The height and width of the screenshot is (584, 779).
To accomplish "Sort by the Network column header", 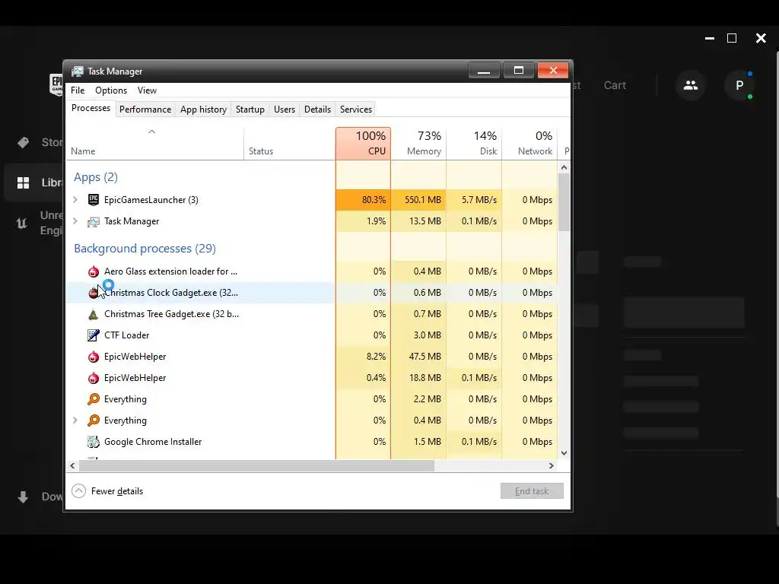I will coord(529,144).
